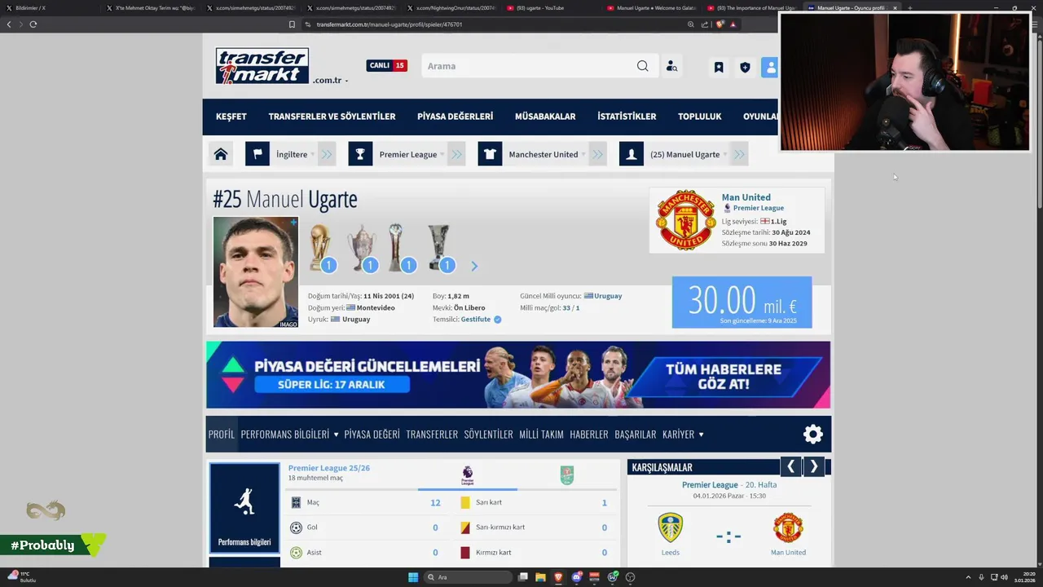
Task: Open the bookmarks watchlist icon
Action: [x=719, y=67]
